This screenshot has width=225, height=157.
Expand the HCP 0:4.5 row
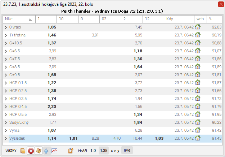(6, 107)
